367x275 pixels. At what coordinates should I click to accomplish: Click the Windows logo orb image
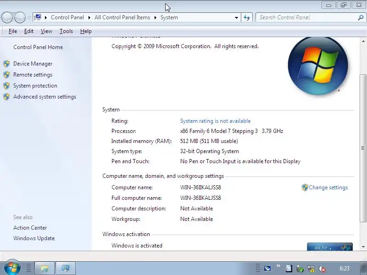318,66
